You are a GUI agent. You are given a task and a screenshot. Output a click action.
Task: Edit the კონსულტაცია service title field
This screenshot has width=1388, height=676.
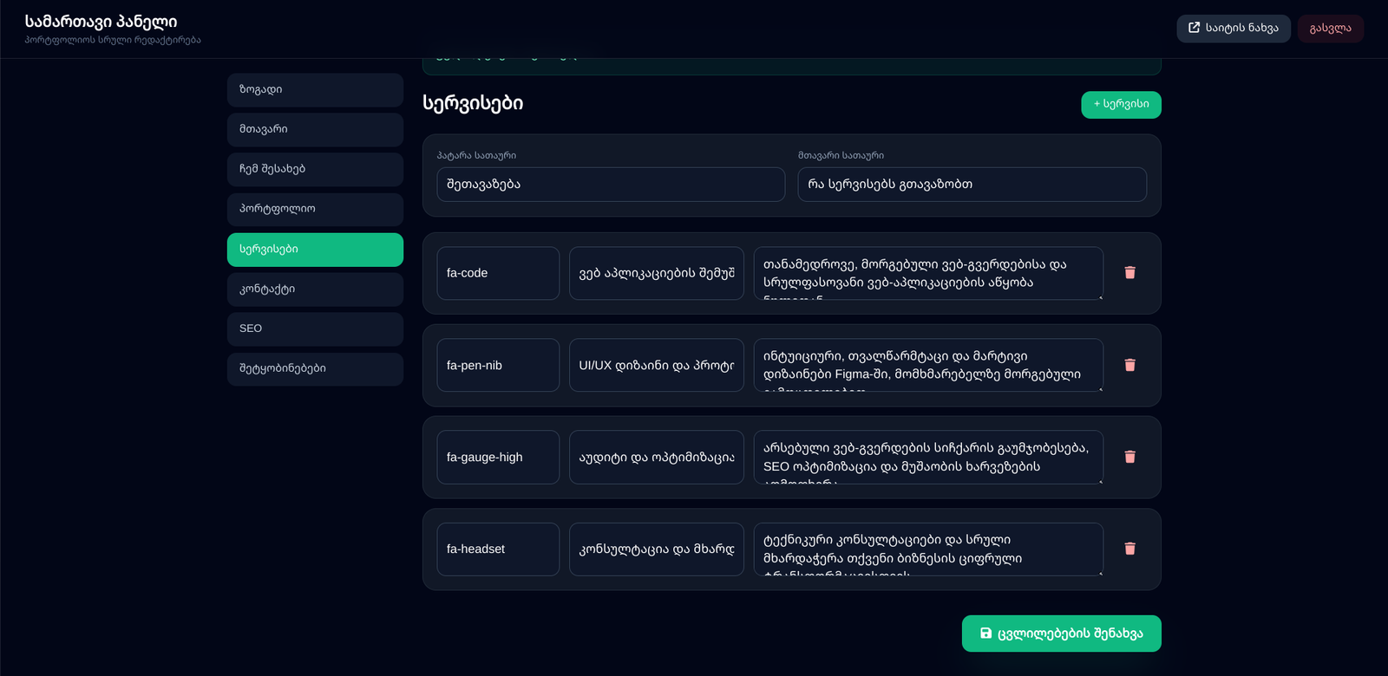point(657,549)
